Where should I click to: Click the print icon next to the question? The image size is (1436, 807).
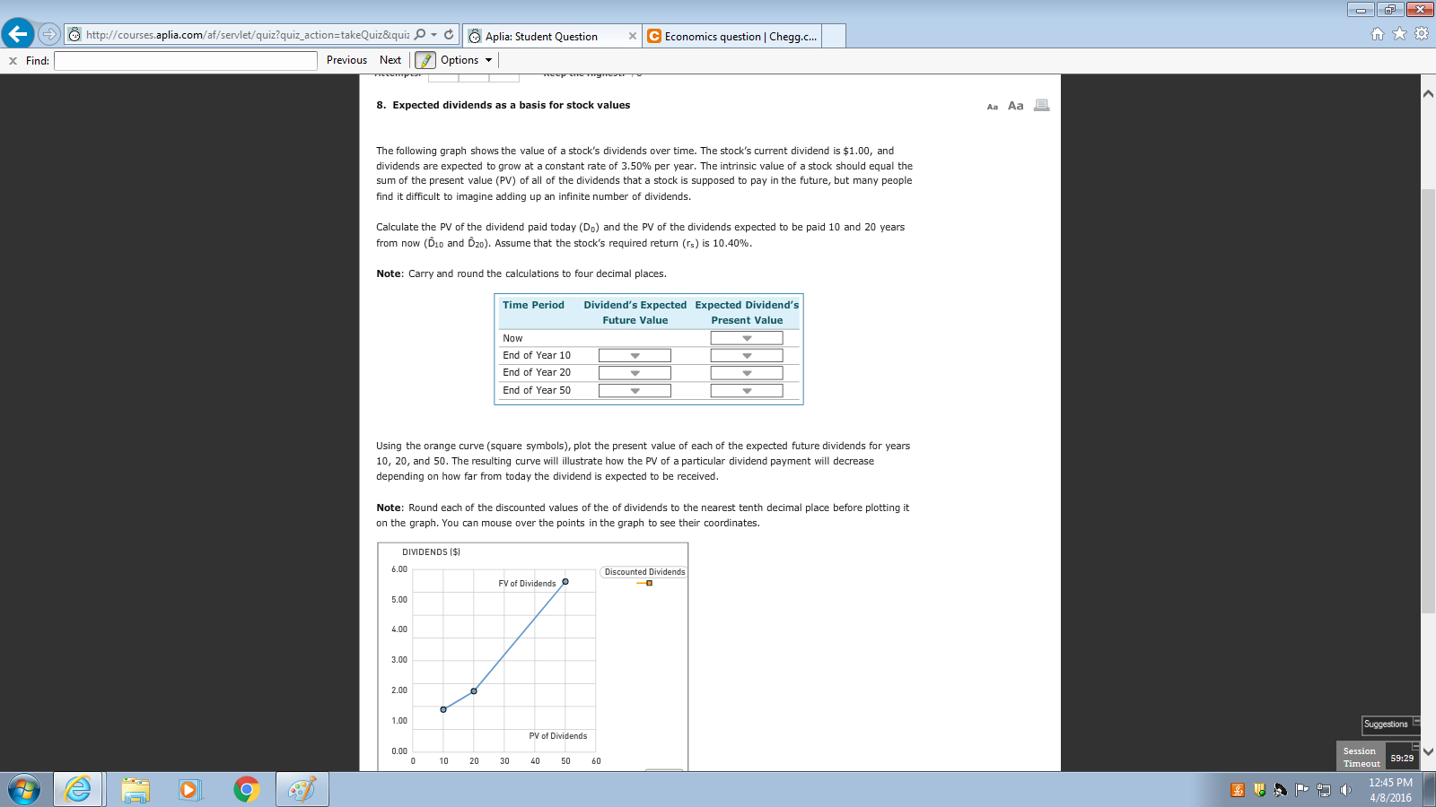click(x=1041, y=105)
